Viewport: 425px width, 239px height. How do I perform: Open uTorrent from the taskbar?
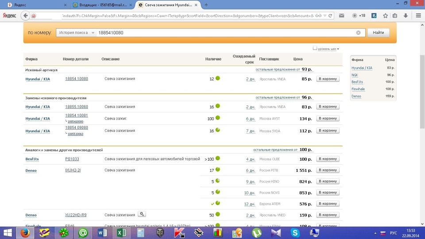tap(256, 233)
